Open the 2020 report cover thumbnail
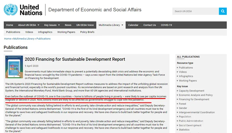Viewport: 232px width, 133px height. pyautogui.click(x=14, y=67)
